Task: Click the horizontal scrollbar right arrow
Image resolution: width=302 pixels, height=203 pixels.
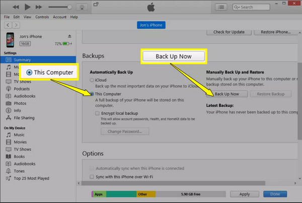Action: 295,183
